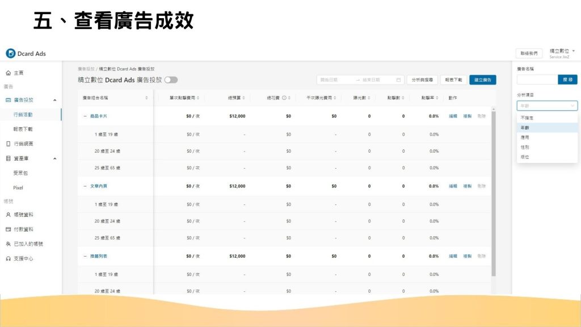Click the 支援中心 headset icon
Screen dimensions: 581x327
8,259
